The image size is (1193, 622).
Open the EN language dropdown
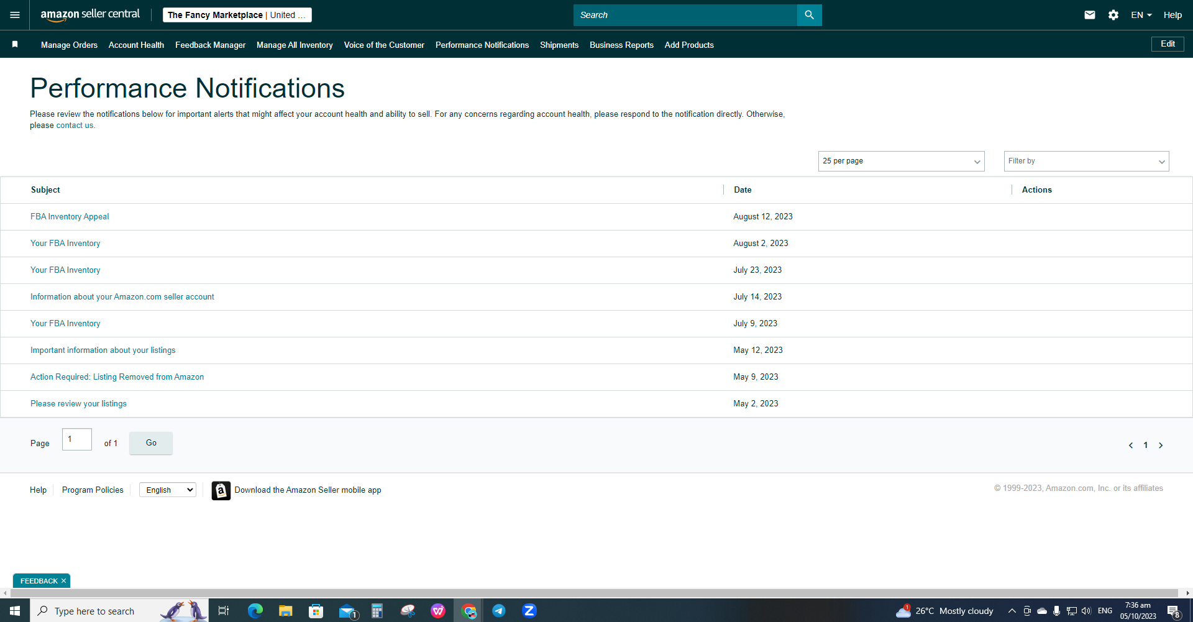click(x=1141, y=15)
